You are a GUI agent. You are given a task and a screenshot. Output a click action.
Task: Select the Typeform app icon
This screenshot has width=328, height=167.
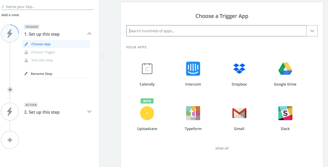[193, 113]
